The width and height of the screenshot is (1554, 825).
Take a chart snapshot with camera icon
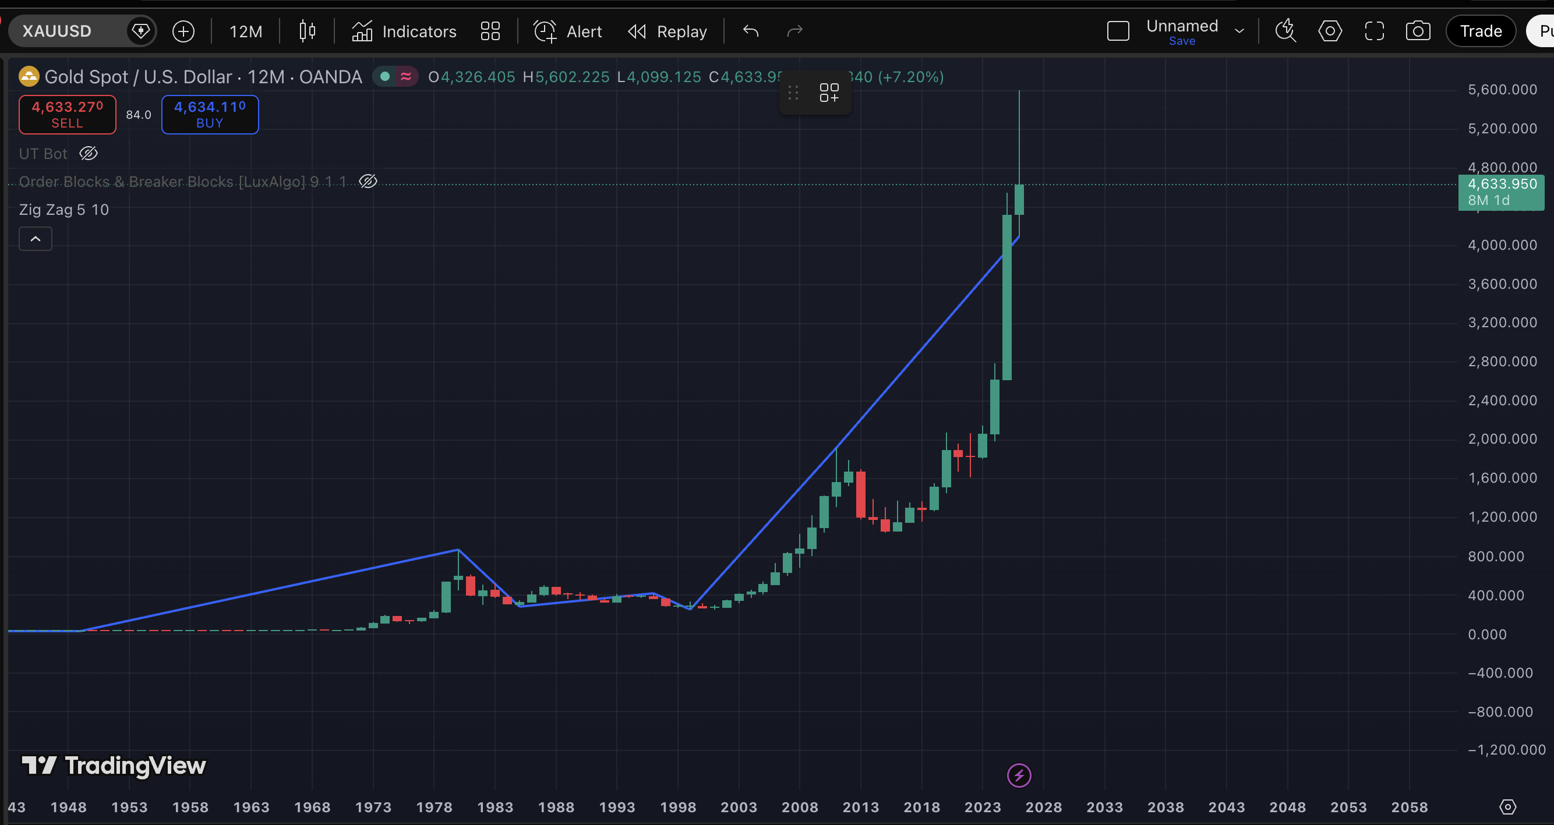point(1418,31)
